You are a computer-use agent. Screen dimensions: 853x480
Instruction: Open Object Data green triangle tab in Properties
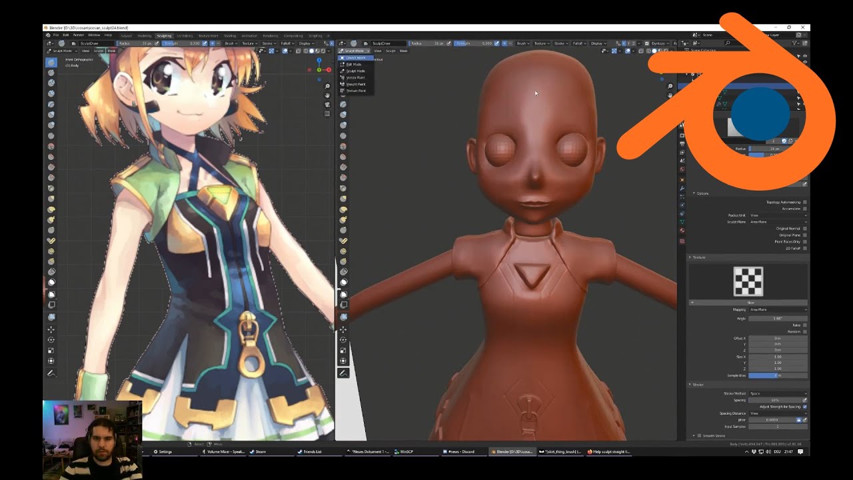click(x=682, y=222)
